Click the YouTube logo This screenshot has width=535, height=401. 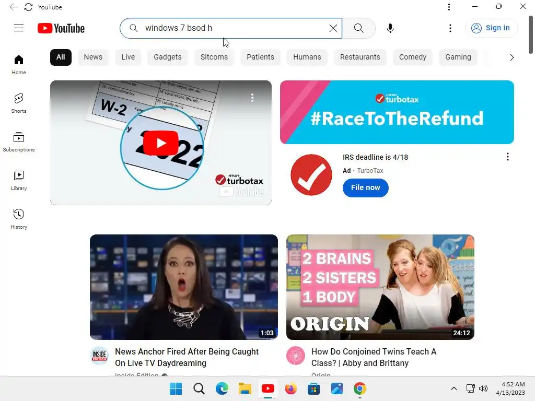tap(61, 28)
